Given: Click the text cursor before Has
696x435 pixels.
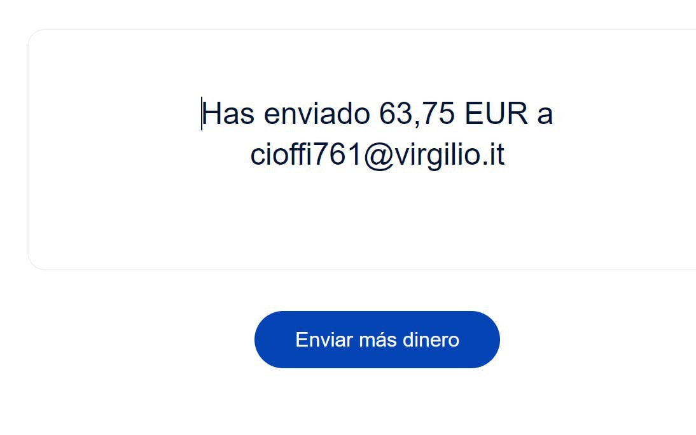Looking at the screenshot, I should (202, 114).
